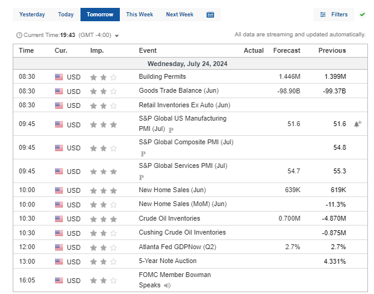The width and height of the screenshot is (374, 294).
Task: Click the preliminary P icon under Services PMI
Action: click(141, 178)
